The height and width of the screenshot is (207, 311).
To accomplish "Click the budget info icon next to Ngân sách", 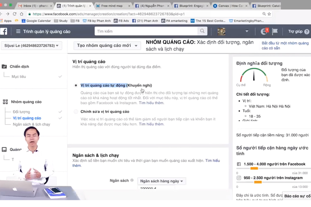I will coord(132,181).
